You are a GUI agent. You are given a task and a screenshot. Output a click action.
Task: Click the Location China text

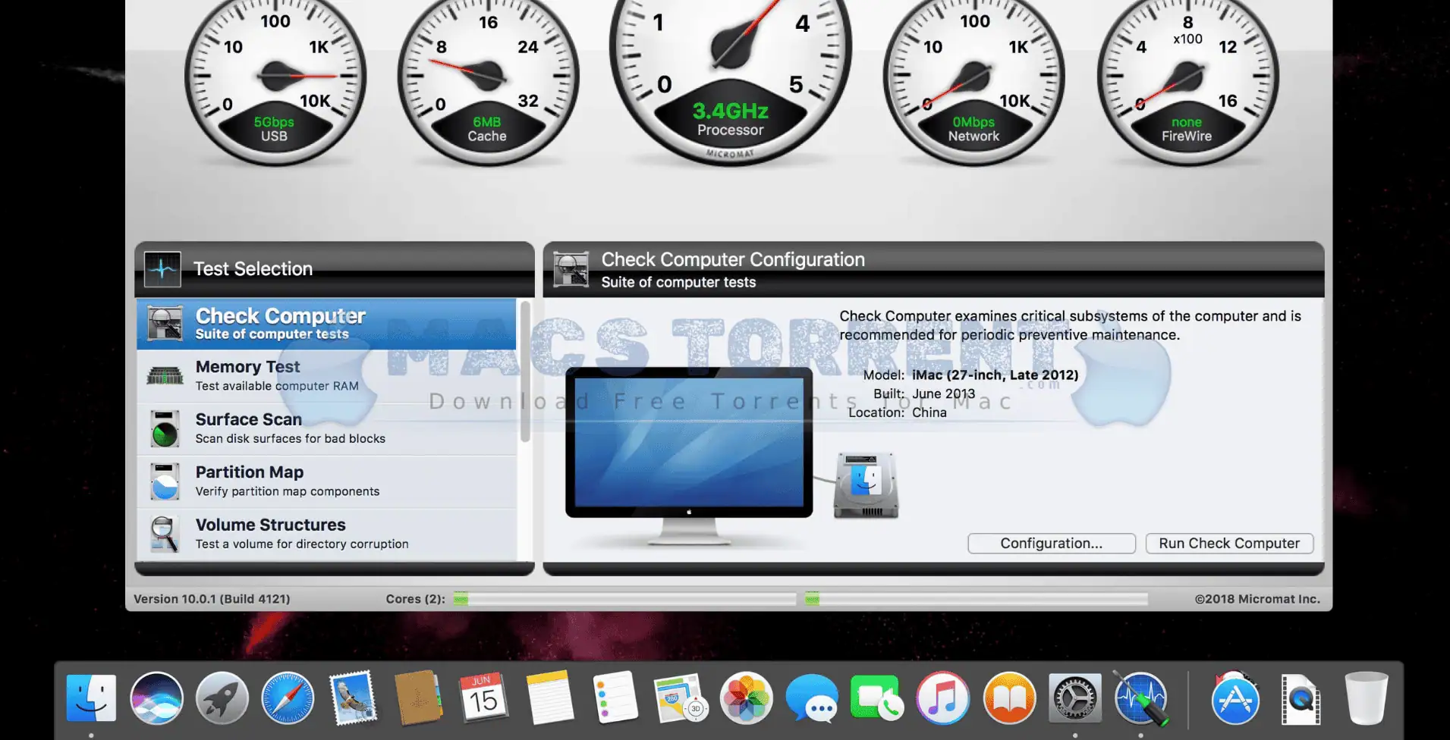coord(898,412)
